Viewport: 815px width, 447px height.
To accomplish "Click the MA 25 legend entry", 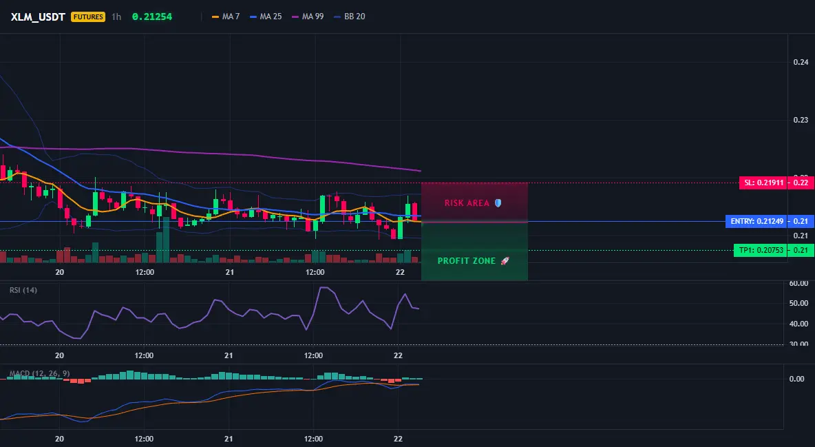I will [266, 17].
